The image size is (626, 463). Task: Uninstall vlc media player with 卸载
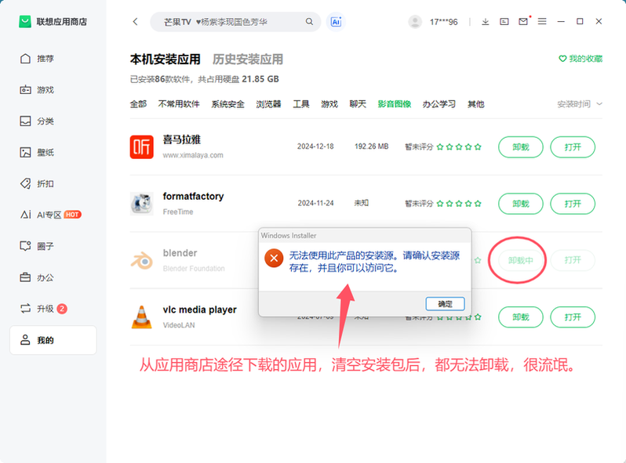pos(521,317)
